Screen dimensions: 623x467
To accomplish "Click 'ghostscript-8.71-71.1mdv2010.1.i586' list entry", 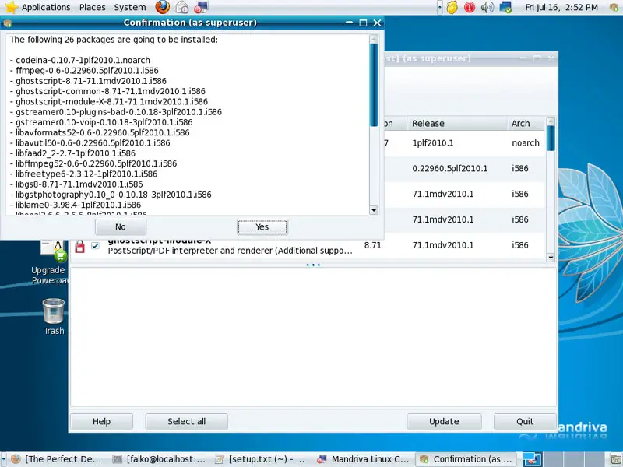I will (88, 81).
